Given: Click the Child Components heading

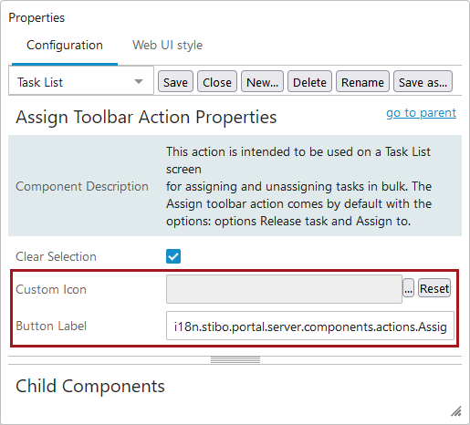Looking at the screenshot, I should tap(90, 386).
